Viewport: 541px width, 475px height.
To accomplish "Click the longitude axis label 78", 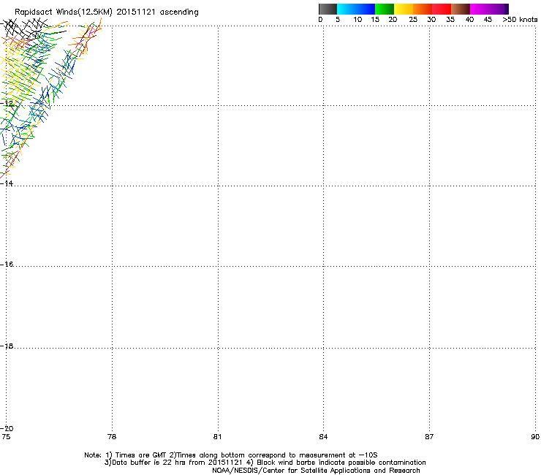I will tap(112, 437).
